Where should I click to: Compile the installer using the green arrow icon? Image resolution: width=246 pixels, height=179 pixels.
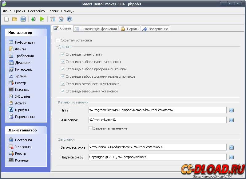(x=34, y=19)
